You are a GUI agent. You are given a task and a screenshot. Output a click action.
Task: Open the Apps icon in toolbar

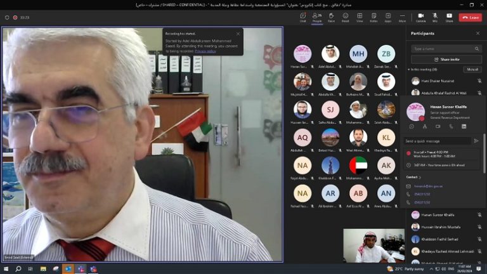[388, 17]
